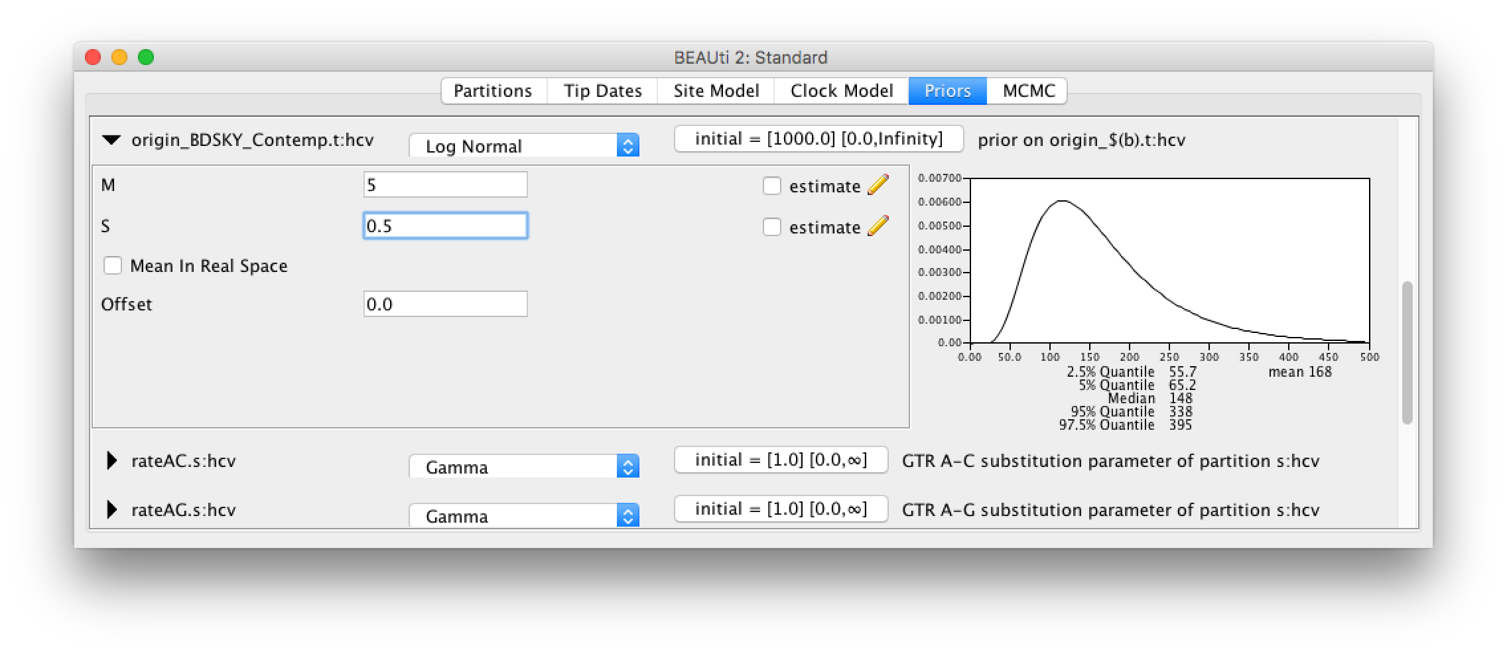Click the Median 148 statistic row

click(1150, 399)
